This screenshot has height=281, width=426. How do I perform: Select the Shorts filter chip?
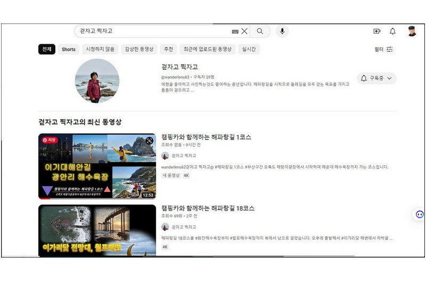69,49
